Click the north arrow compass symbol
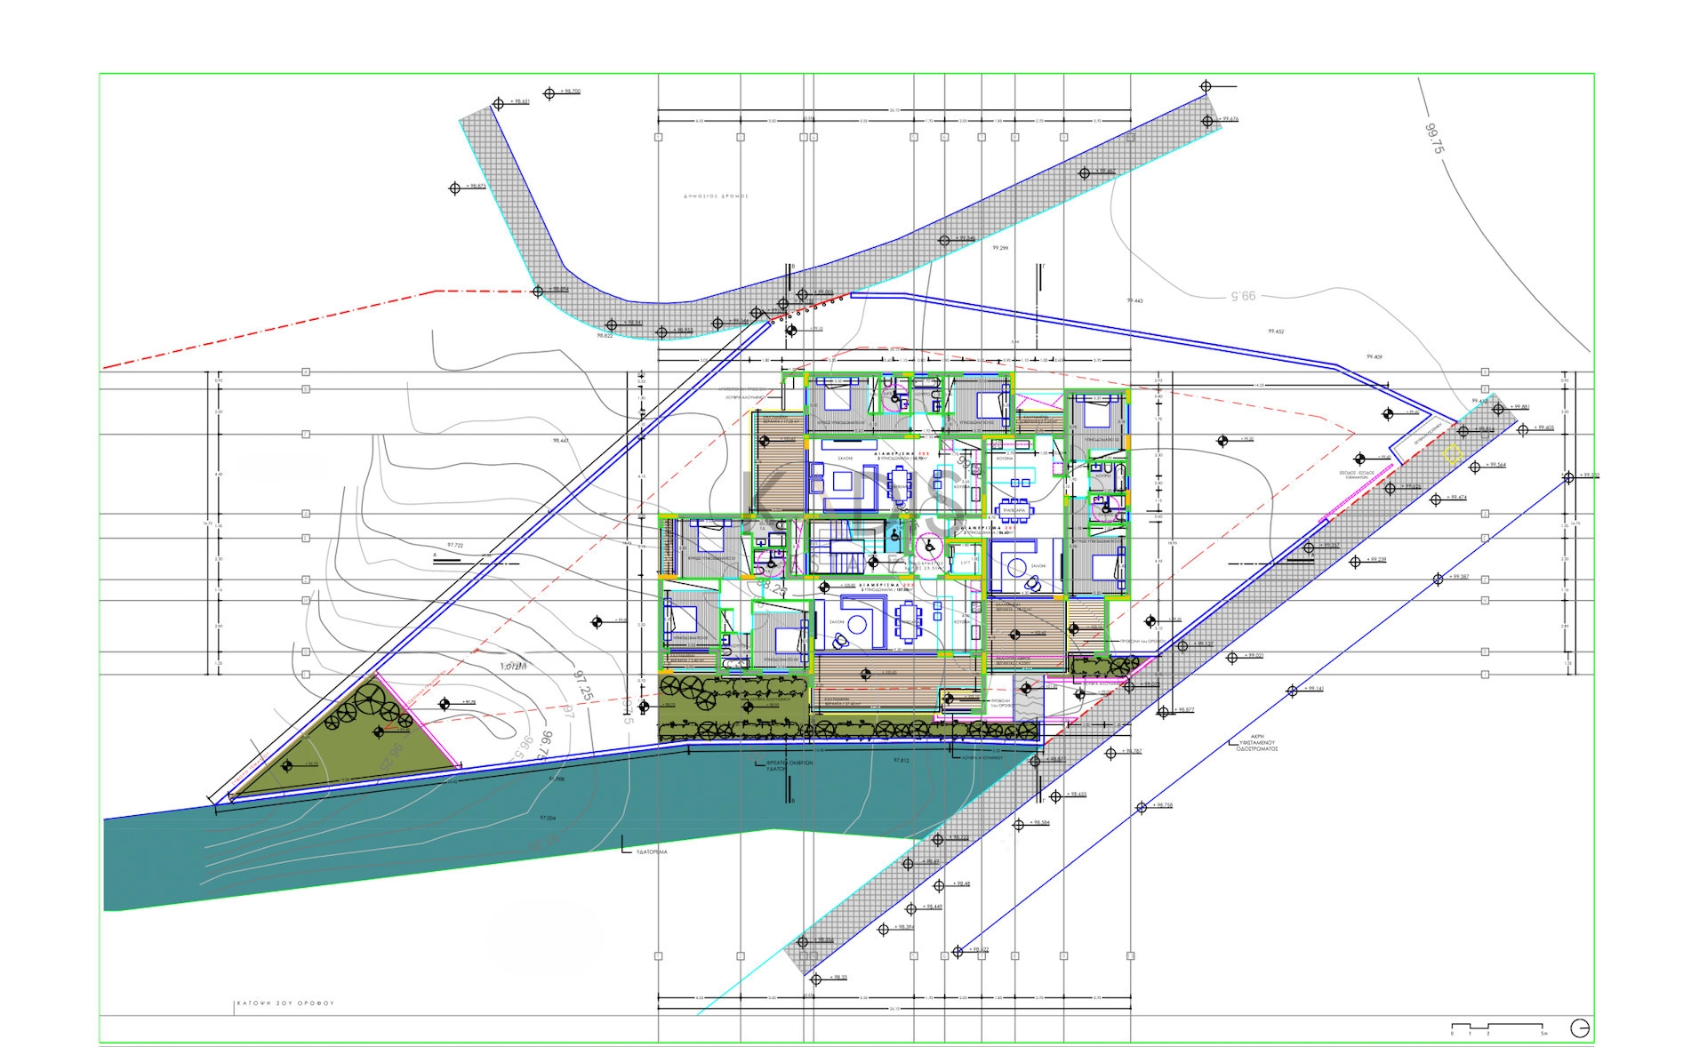This screenshot has height=1047, width=1707. click(1580, 1028)
